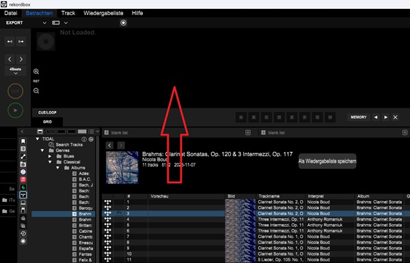The width and height of the screenshot is (410, 263).
Task: Delete memory cue with the X button
Action: point(396,117)
